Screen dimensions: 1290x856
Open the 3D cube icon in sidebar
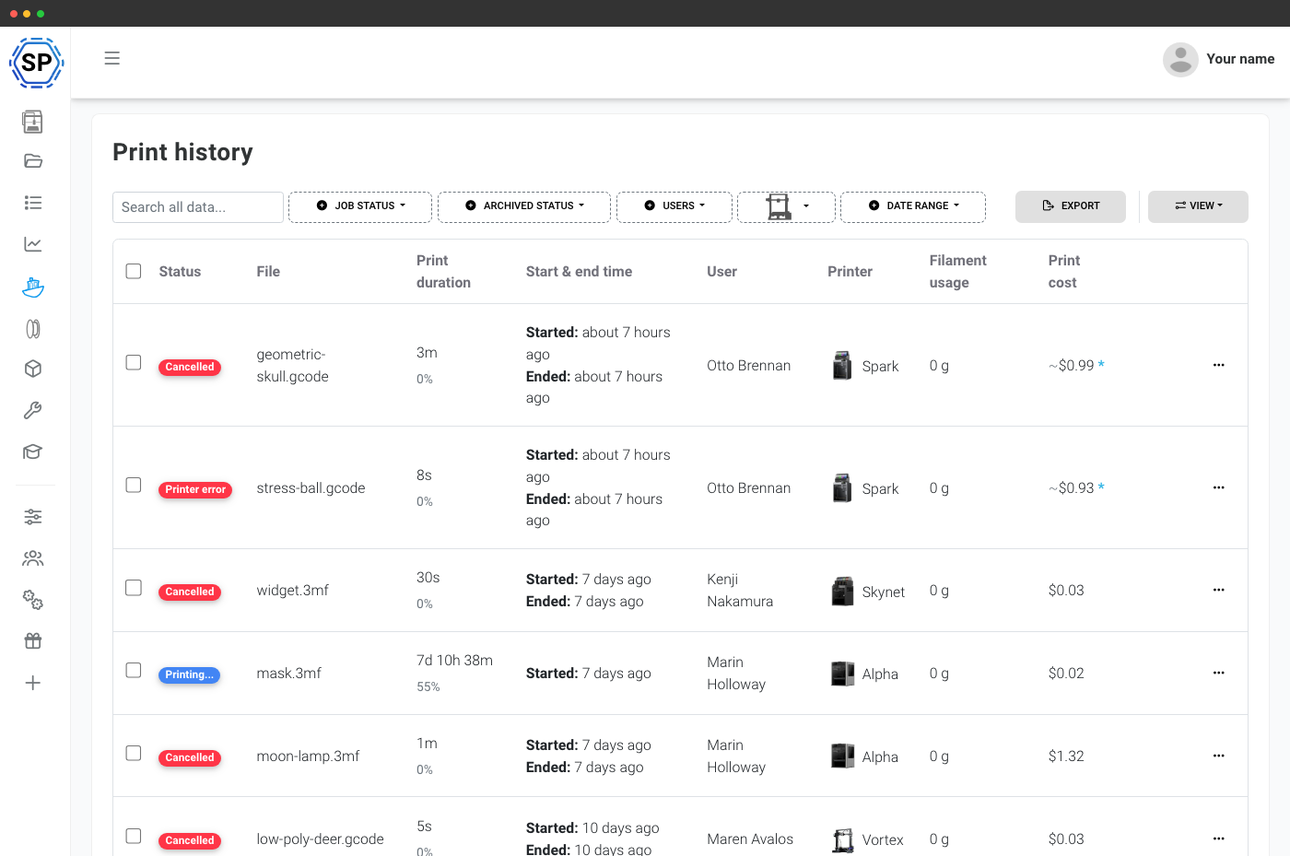pos(33,369)
